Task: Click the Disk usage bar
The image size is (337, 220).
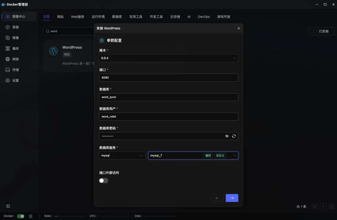Action: (x=160, y=216)
